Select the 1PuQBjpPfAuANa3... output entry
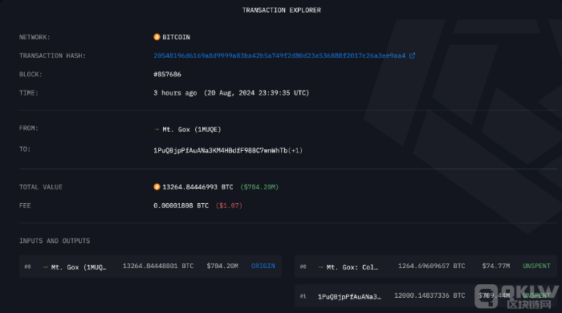This screenshot has width=562, height=313. click(x=426, y=296)
